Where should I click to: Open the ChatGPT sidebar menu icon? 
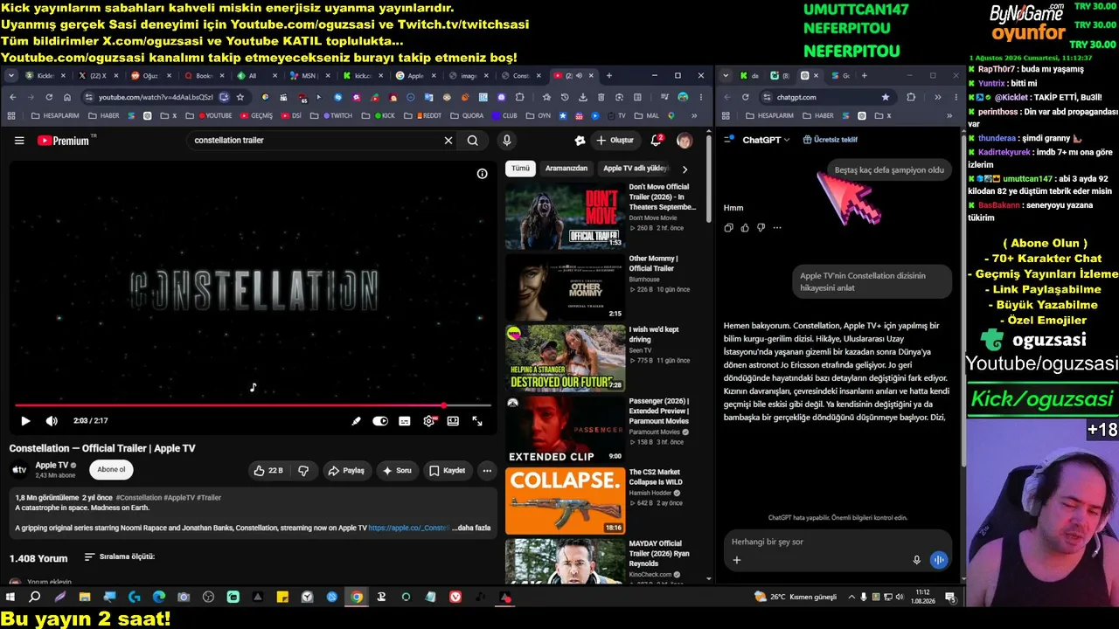(x=728, y=140)
